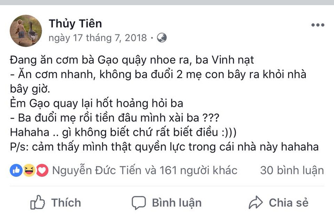Open the post date ngày 17 tháng 7, 2018
334x214 pixels.
97,38
